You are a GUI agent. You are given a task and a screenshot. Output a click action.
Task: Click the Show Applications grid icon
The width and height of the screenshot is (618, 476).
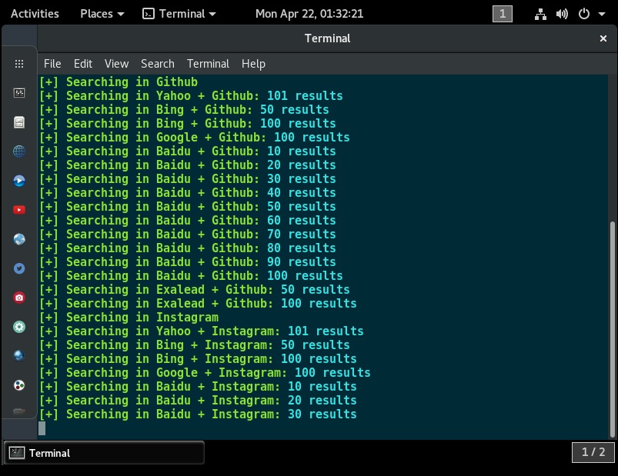(19, 64)
